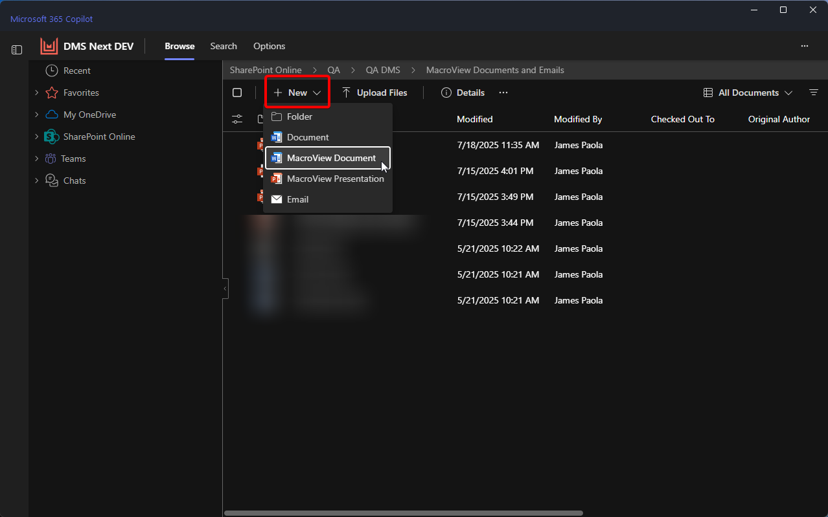
Task: Collapse the navigation pane using the splitter arrow
Action: coord(225,288)
